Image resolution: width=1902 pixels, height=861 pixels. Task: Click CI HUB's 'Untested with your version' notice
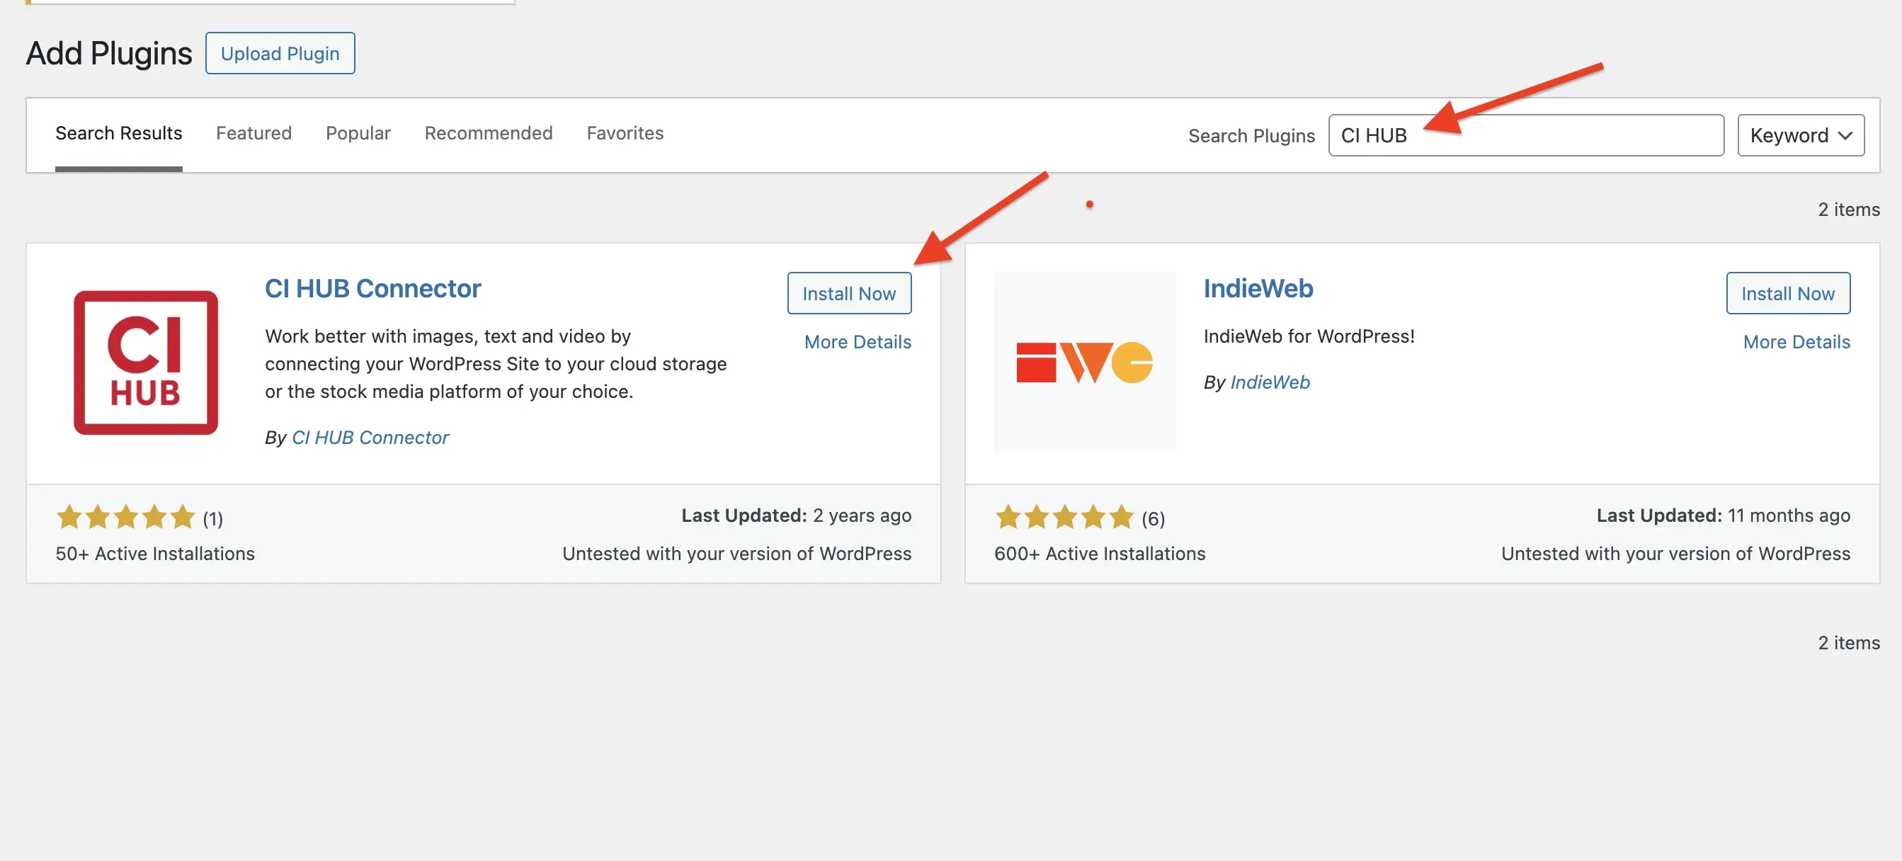point(737,554)
